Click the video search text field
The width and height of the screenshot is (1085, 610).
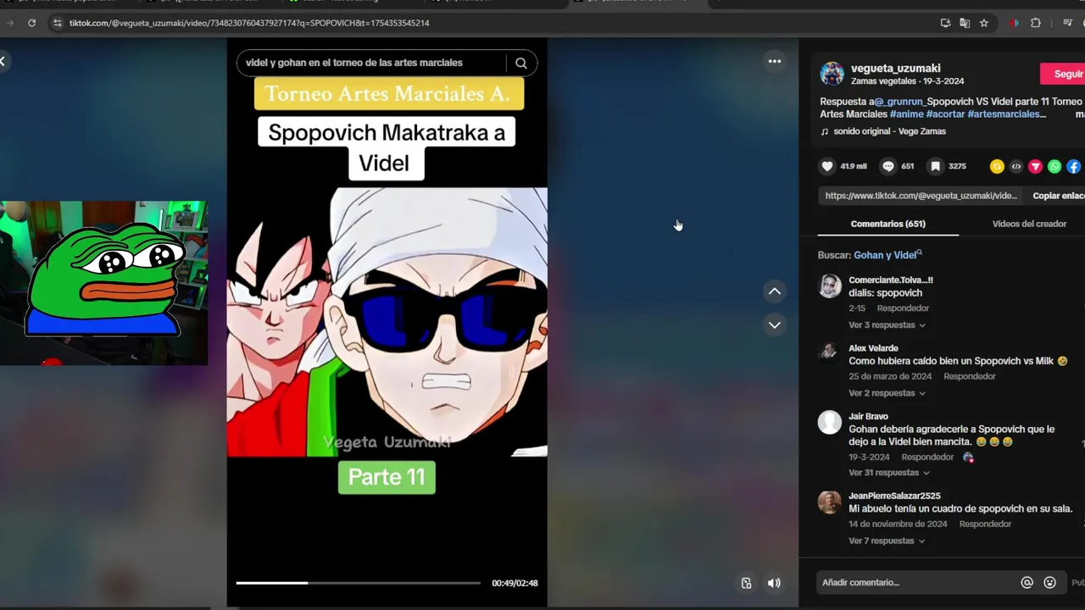371,63
